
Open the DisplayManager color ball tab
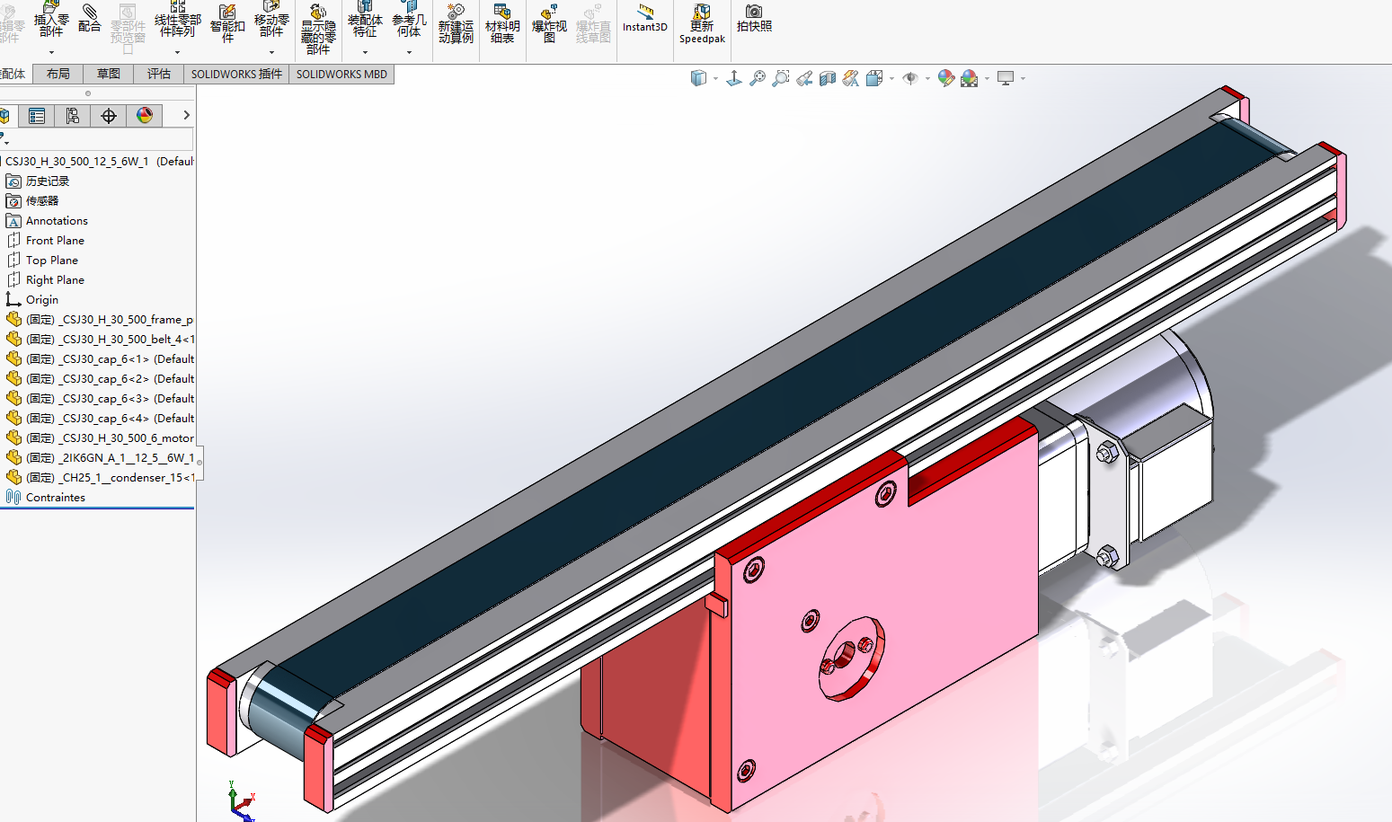point(145,116)
